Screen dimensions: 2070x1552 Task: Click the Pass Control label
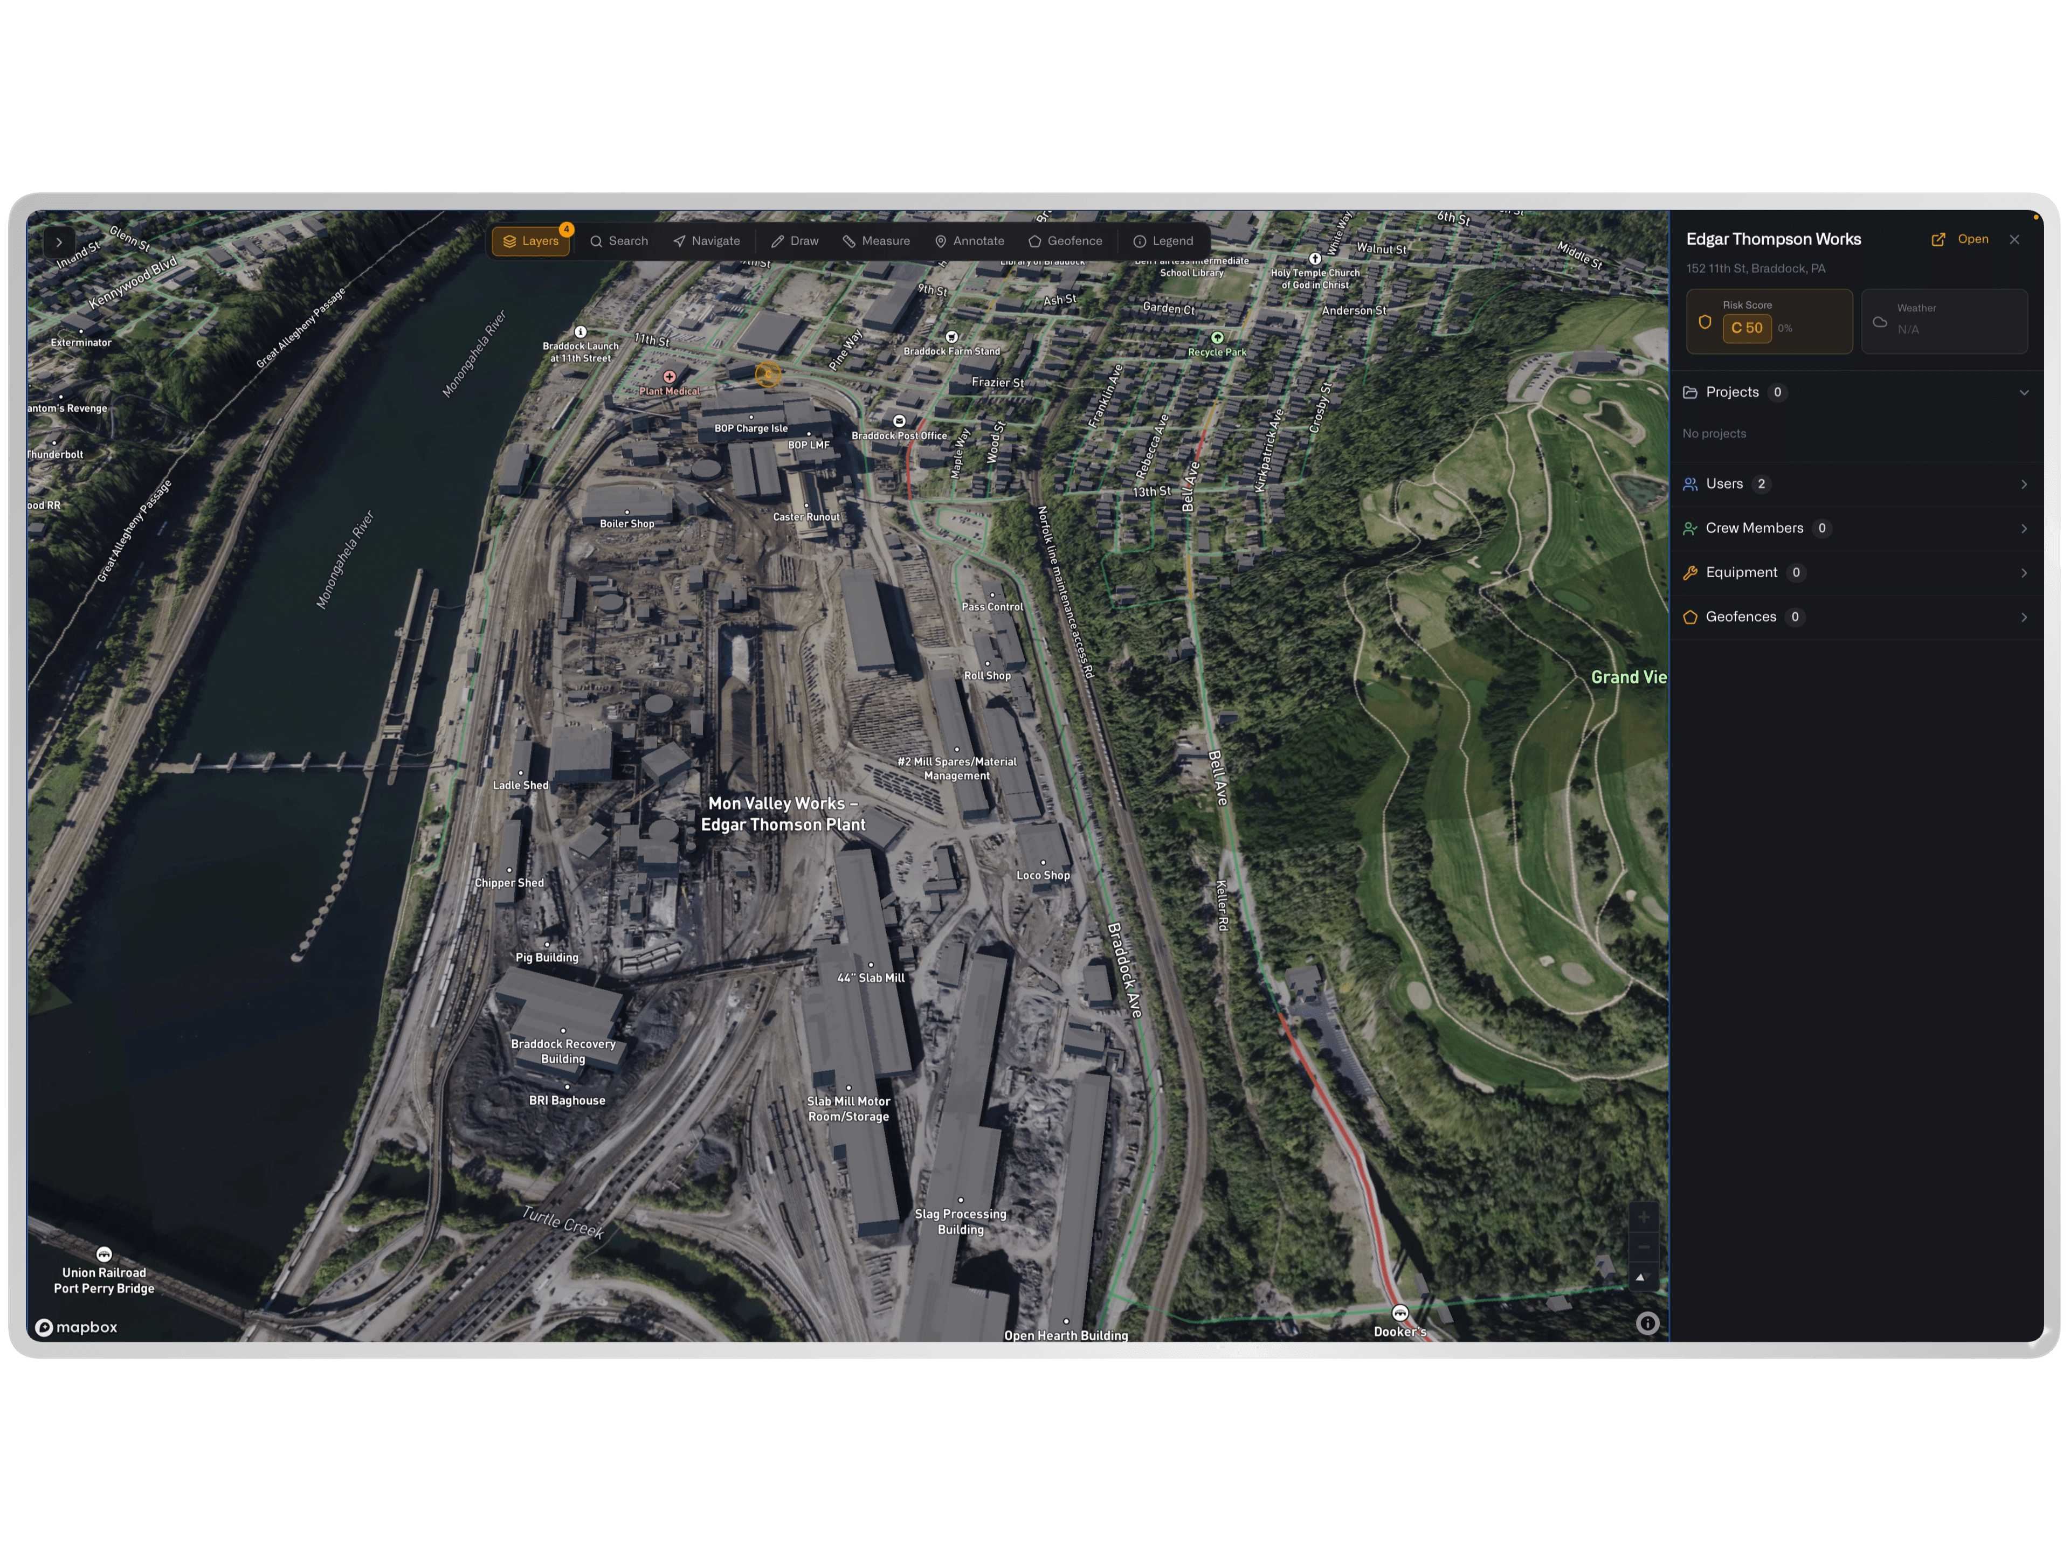point(993,607)
